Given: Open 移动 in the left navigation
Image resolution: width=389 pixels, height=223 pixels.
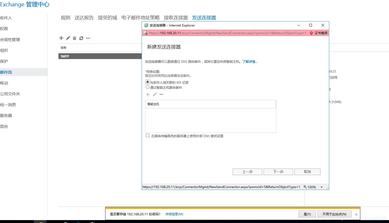Looking at the screenshot, I should [4, 83].
